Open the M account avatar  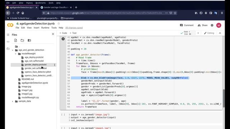(218, 25)
